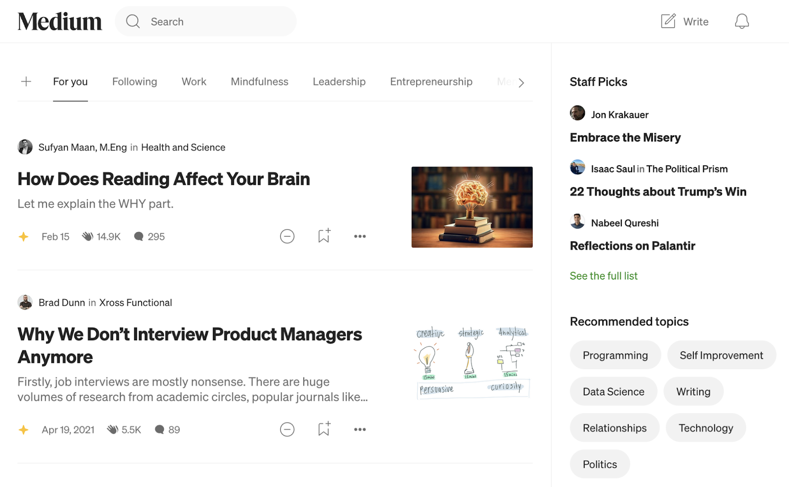789x487 pixels.
Task: Bookmark the product managers story
Action: (323, 429)
